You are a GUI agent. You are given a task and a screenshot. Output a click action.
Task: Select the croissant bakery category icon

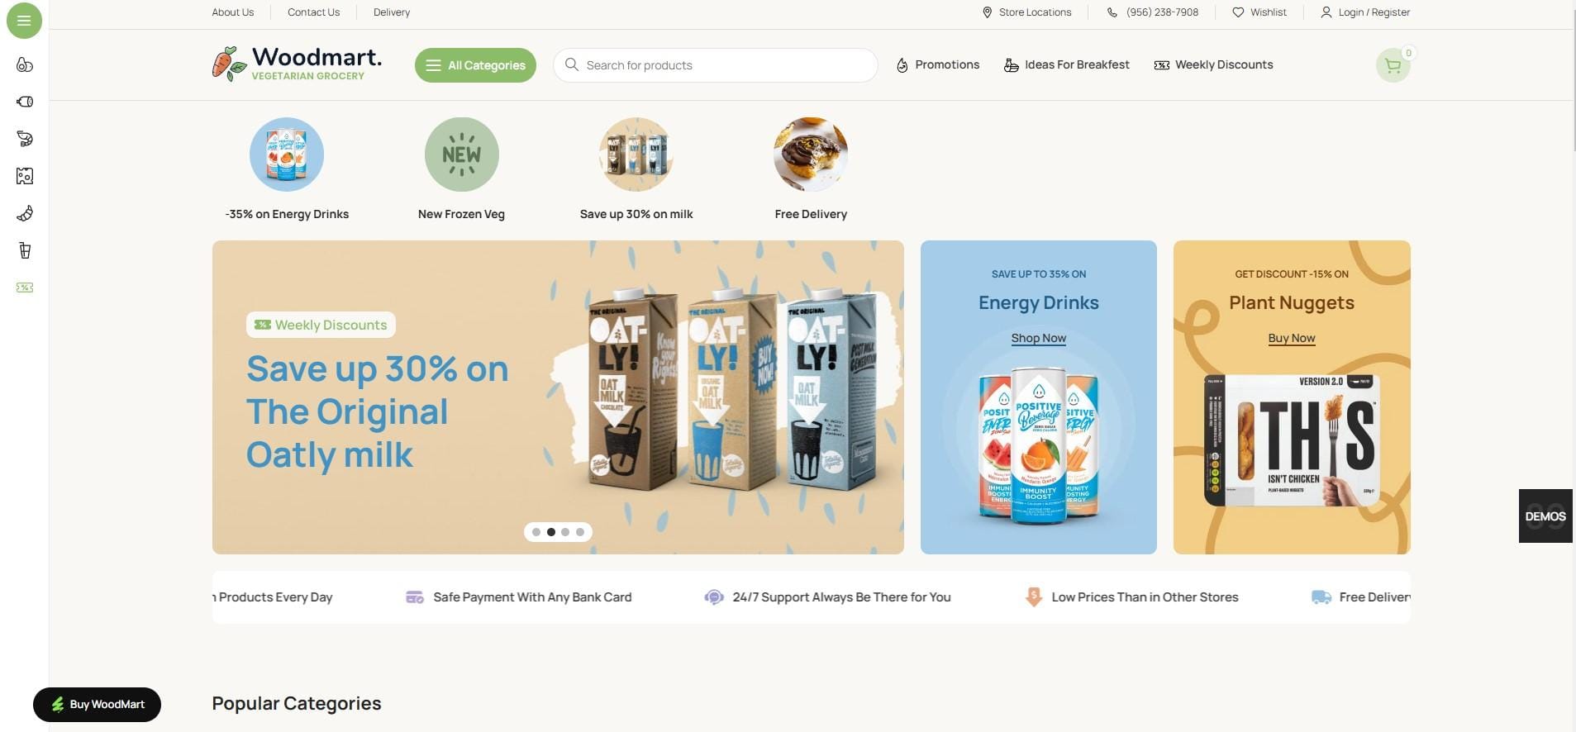coord(25,214)
